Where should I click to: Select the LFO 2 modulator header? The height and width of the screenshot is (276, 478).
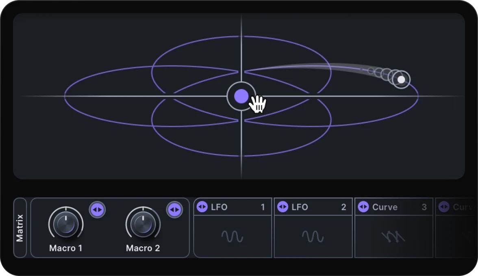[x=313, y=207]
